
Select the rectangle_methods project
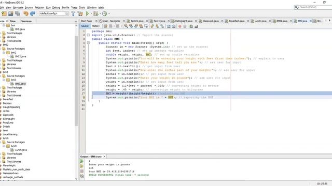[13, 177]
